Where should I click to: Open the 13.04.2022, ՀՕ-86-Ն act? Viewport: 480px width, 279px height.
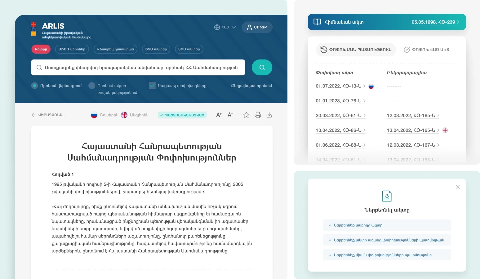coord(340,130)
